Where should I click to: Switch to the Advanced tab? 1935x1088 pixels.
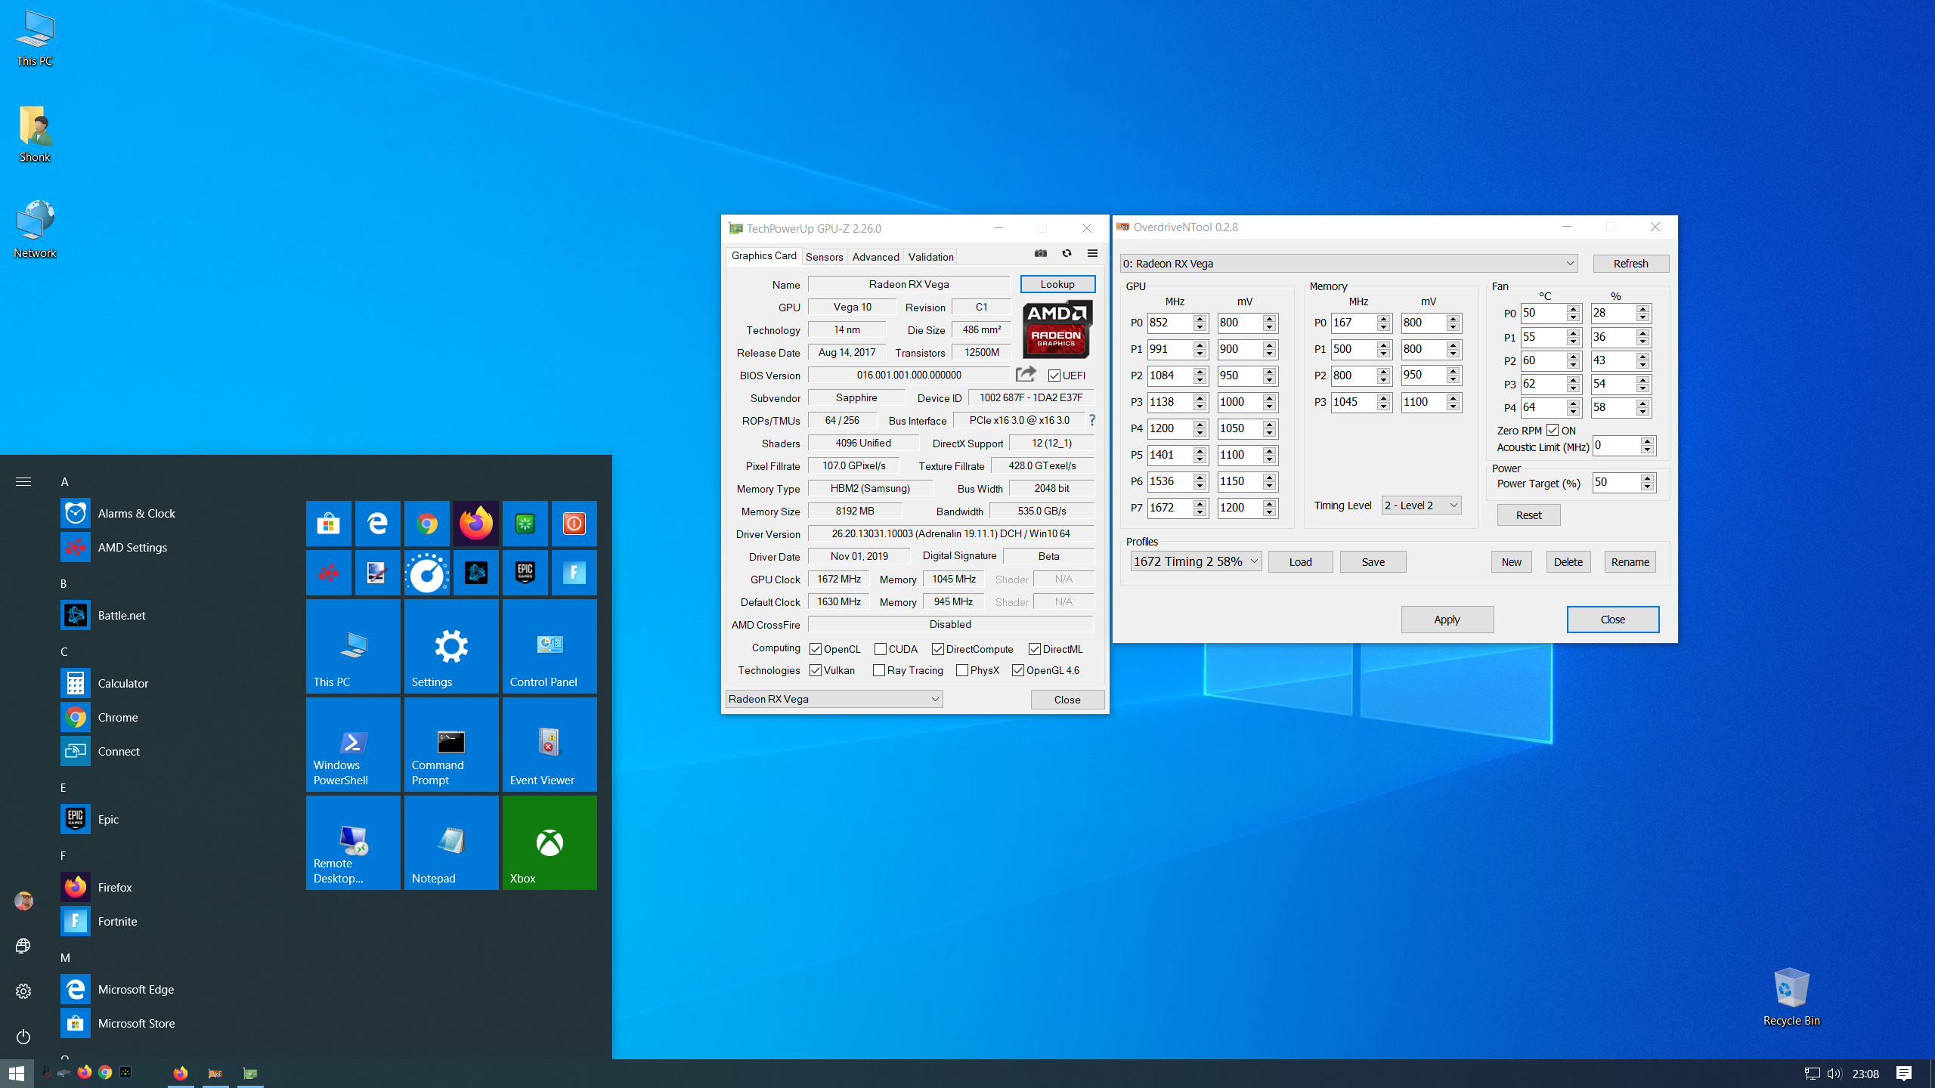[x=875, y=257]
